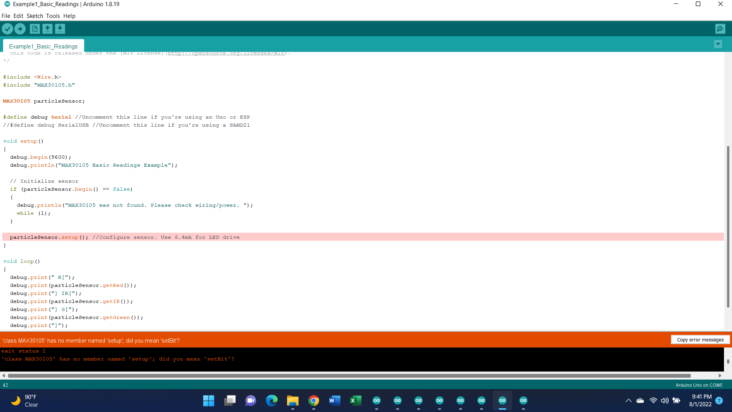Click the 'debug.begin(9600);' code line

pos(40,157)
